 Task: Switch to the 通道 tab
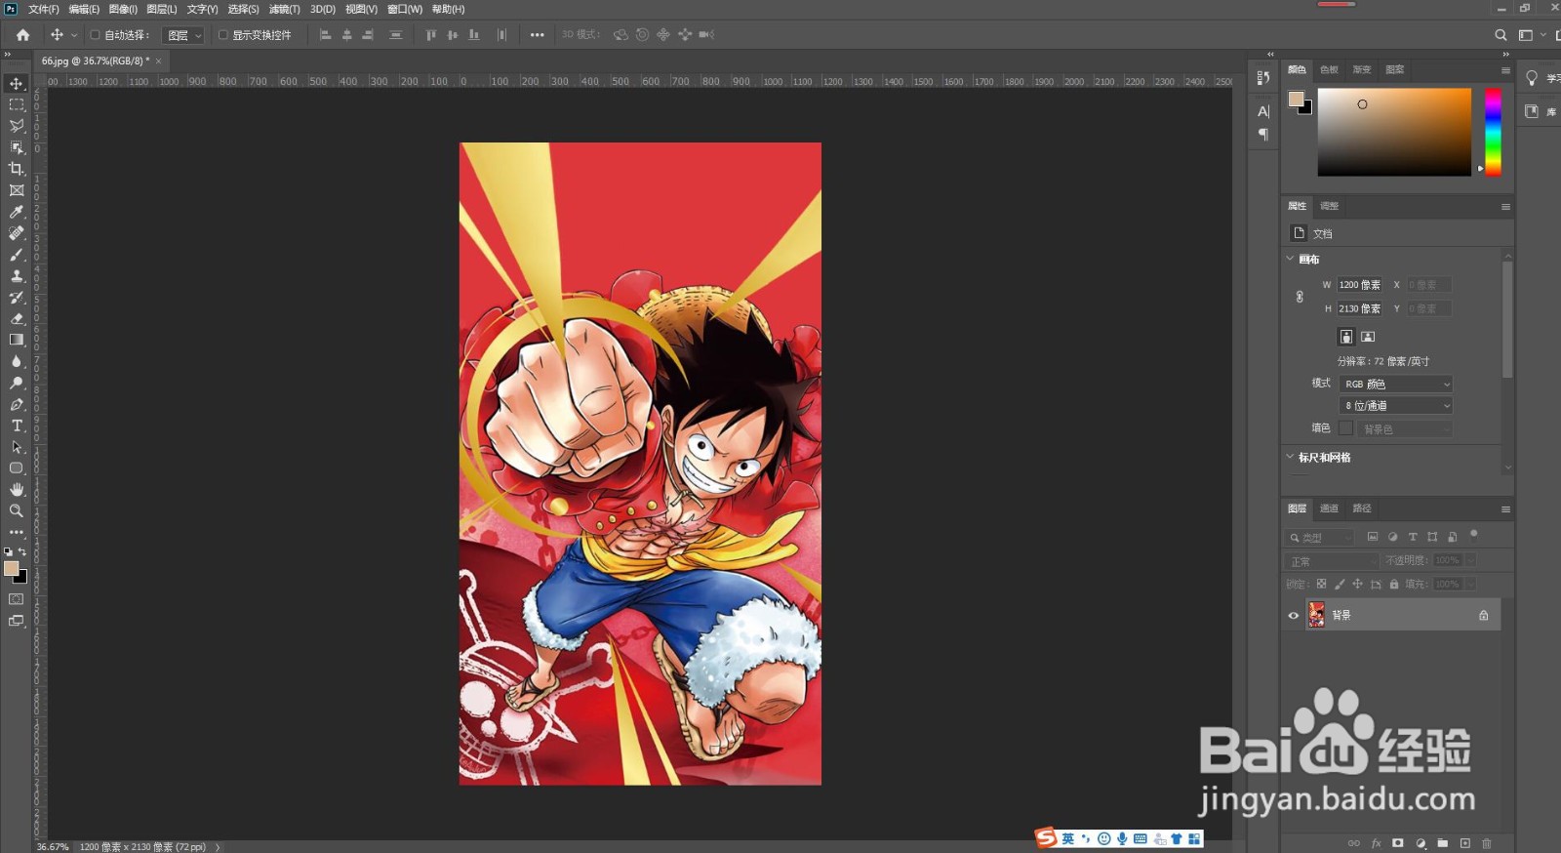coord(1329,508)
